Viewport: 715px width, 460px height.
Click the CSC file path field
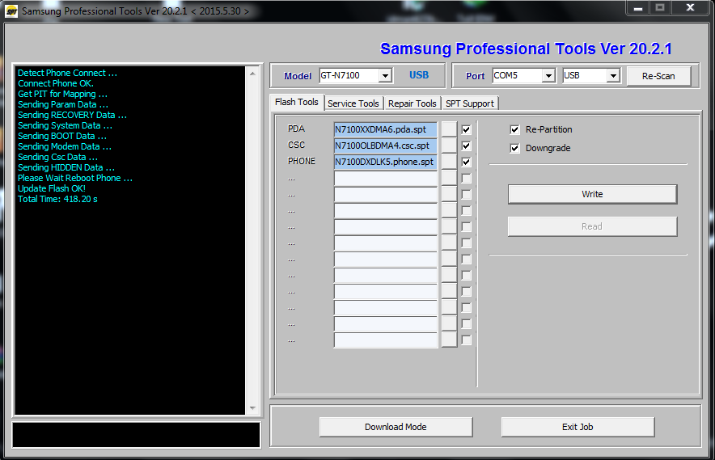[x=385, y=146]
